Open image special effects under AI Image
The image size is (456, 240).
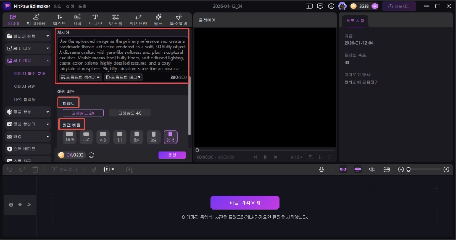pyautogui.click(x=29, y=73)
